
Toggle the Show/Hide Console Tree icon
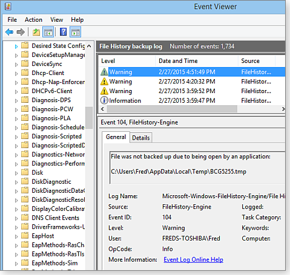coord(48,32)
